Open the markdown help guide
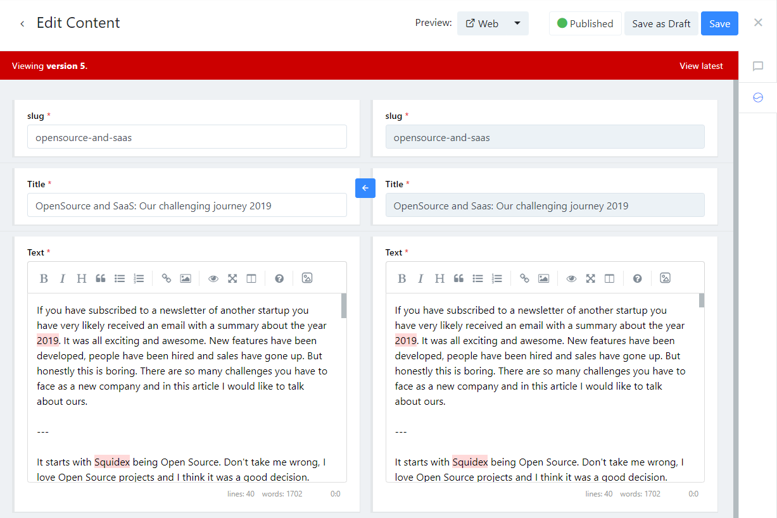The image size is (777, 518). coord(279,278)
